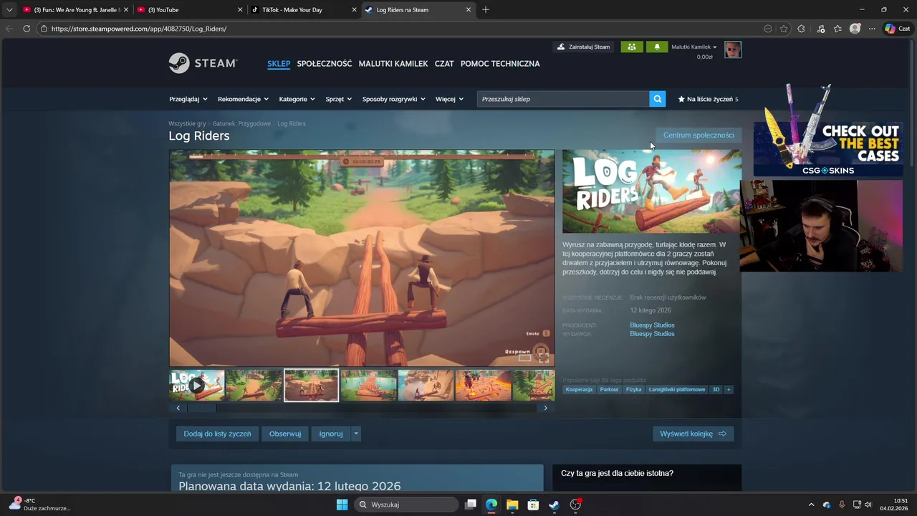Expand the Kategorie dropdown
917x516 pixels.
coord(297,99)
